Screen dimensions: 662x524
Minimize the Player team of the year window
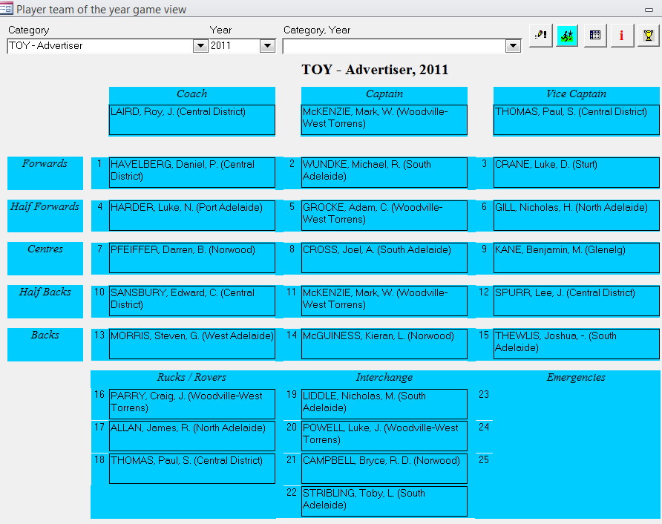[x=649, y=10]
